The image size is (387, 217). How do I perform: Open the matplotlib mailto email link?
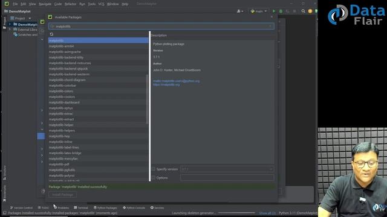(176, 81)
